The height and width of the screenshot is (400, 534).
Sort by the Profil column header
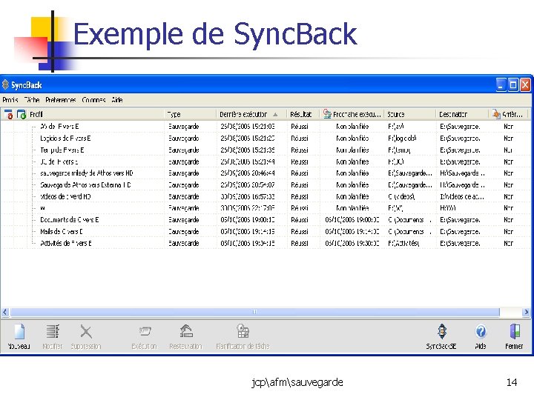coord(36,114)
